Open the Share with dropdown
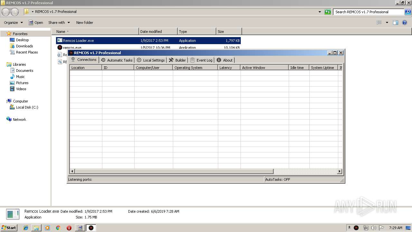 point(59,23)
